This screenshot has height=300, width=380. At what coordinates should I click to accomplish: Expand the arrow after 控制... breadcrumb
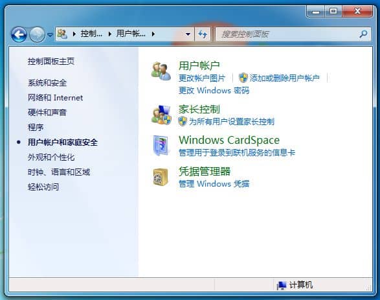pos(110,34)
